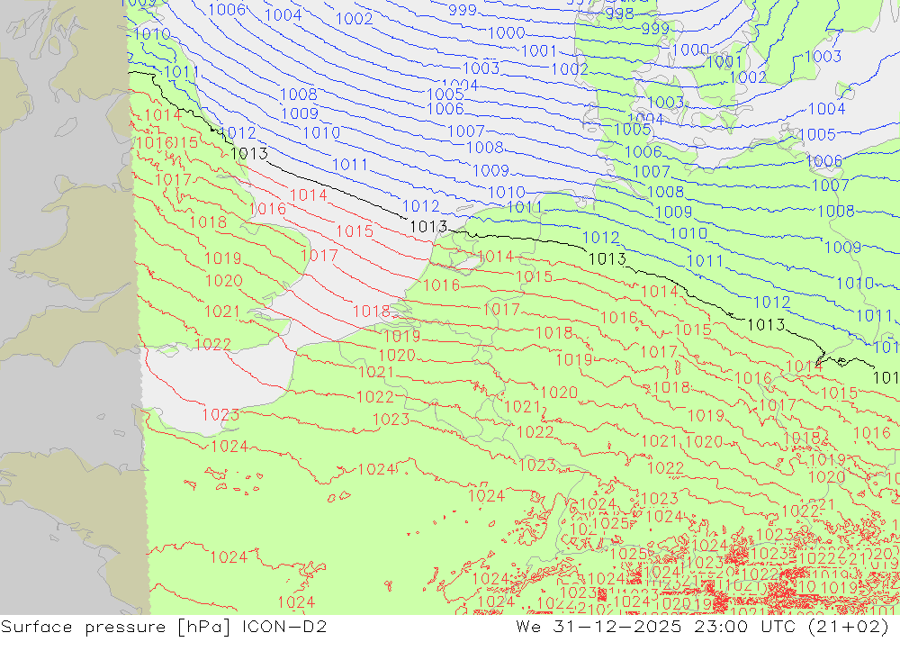This screenshot has height=660, width=900.
Task: Click the leftmost red '1022' isobar label
Action: pyautogui.click(x=213, y=345)
